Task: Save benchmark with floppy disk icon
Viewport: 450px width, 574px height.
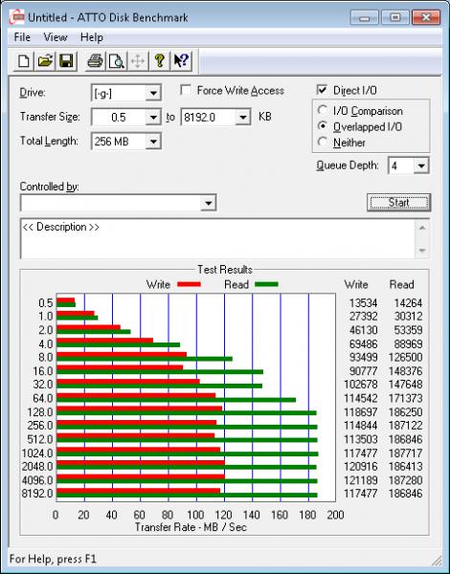Action: (x=66, y=61)
